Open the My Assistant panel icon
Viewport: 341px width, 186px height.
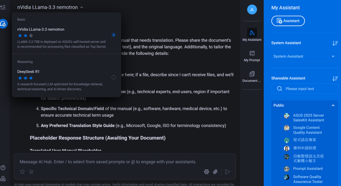(252, 35)
